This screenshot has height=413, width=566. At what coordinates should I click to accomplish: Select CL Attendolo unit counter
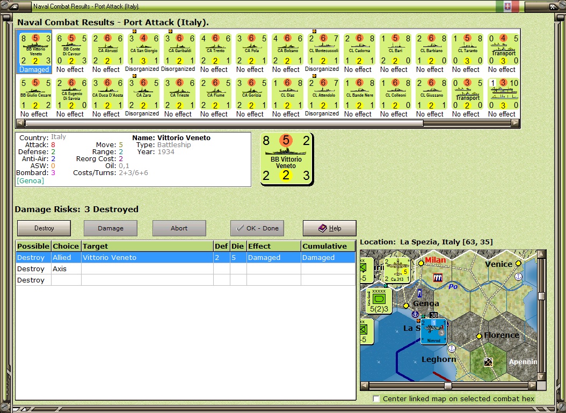pyautogui.click(x=324, y=94)
